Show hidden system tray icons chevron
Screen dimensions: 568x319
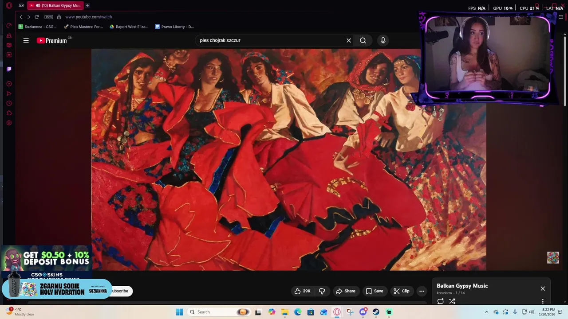[x=486, y=312]
